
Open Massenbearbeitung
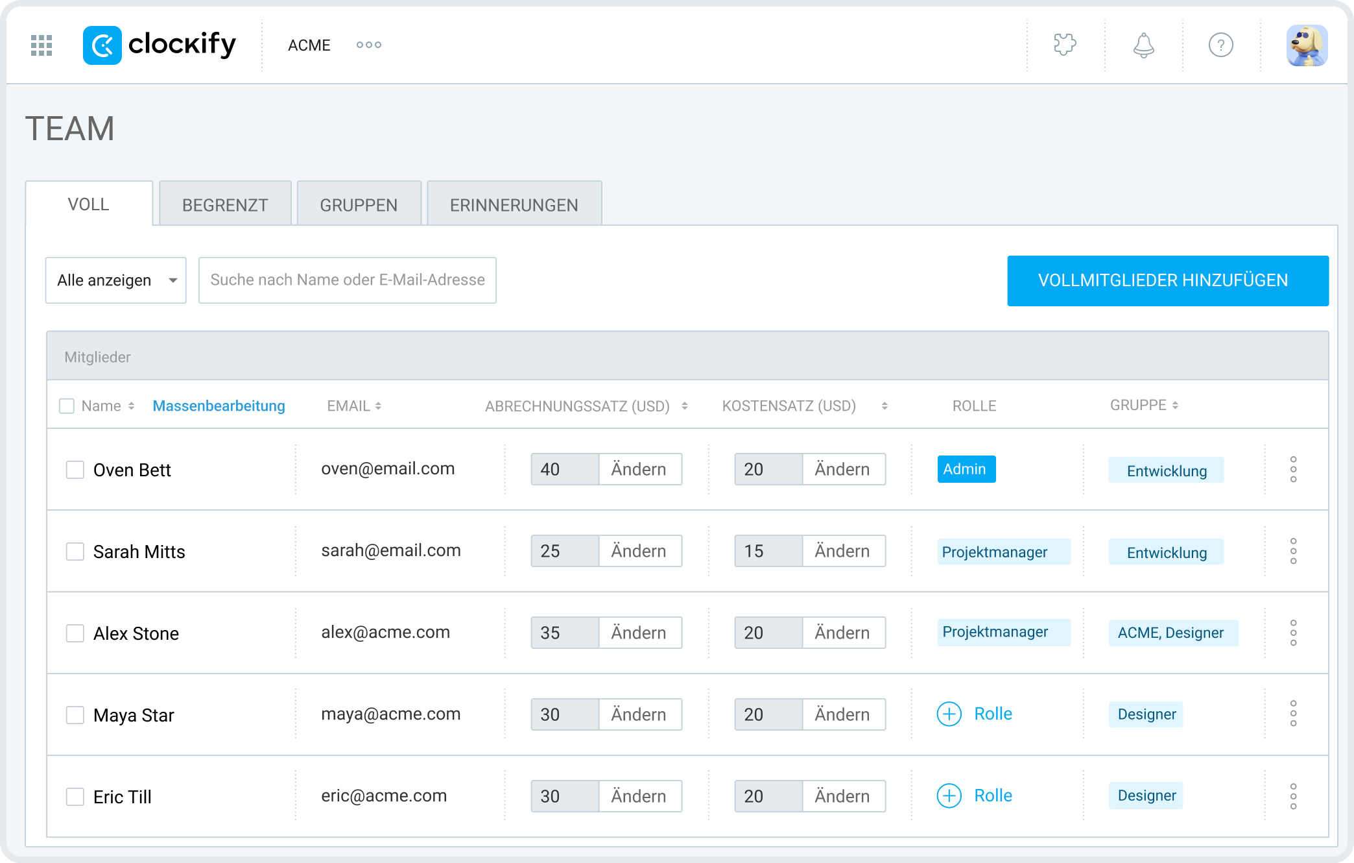pos(219,406)
